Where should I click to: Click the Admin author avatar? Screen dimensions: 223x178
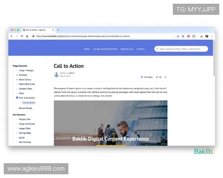(56, 75)
